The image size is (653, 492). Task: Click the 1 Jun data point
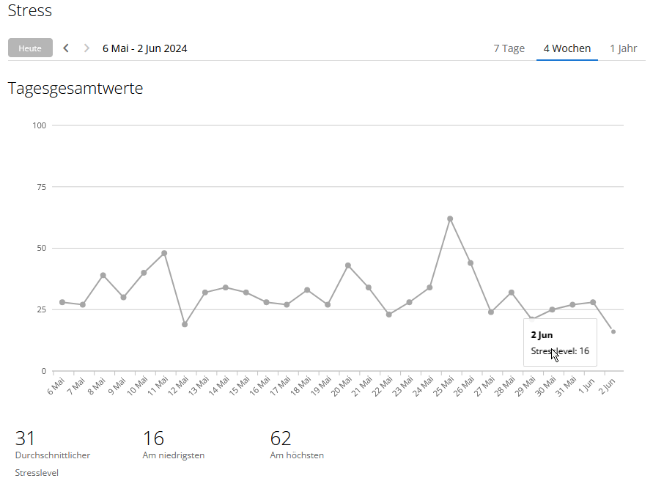click(593, 302)
